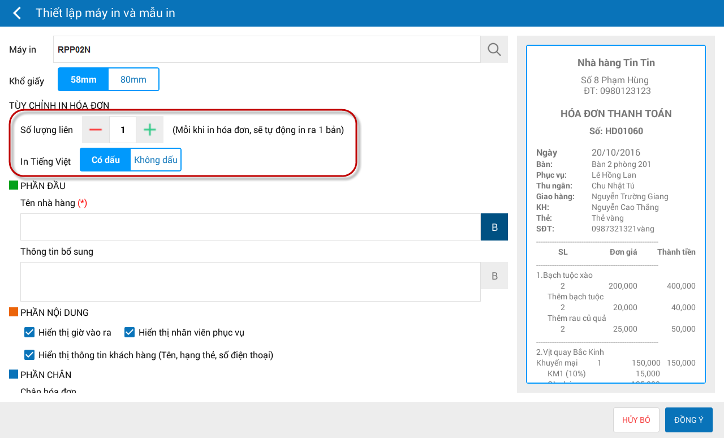Choose Không dấu Vietnamese printing
The image size is (724, 438).
pyautogui.click(x=156, y=160)
